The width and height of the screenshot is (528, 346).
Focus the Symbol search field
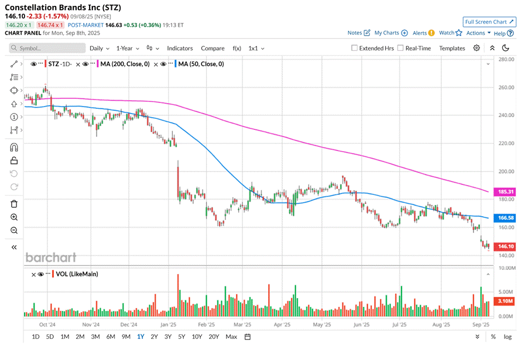tap(47, 48)
